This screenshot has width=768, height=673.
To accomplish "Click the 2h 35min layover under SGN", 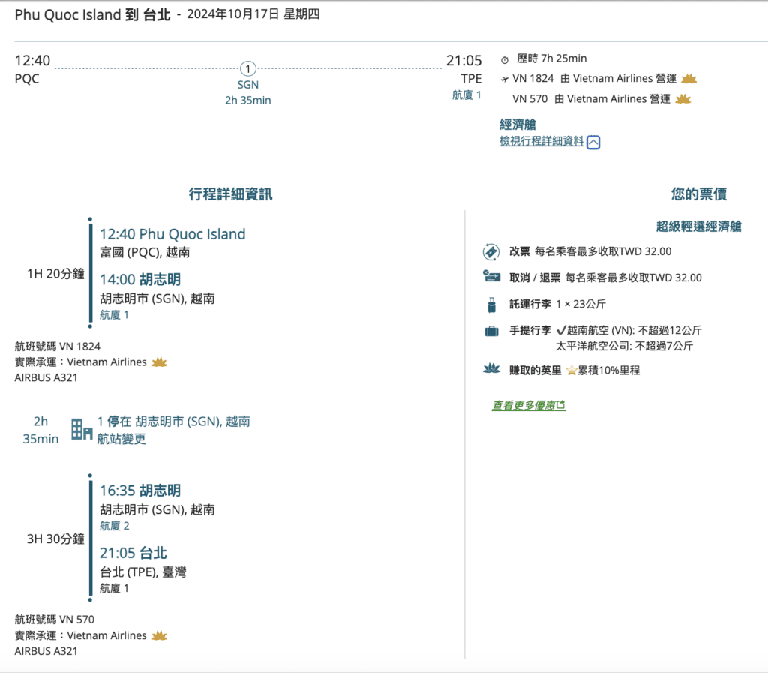I will (247, 101).
